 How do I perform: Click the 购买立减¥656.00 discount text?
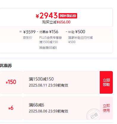[56, 22]
